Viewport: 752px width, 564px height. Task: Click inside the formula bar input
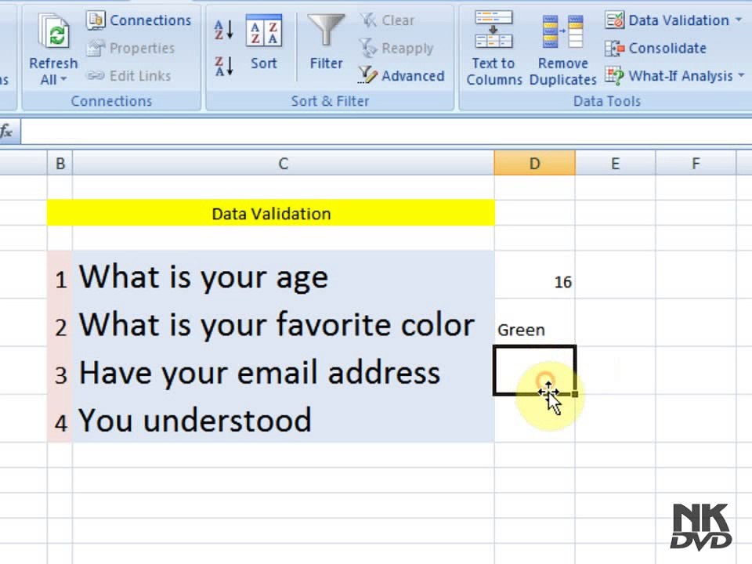(x=386, y=132)
